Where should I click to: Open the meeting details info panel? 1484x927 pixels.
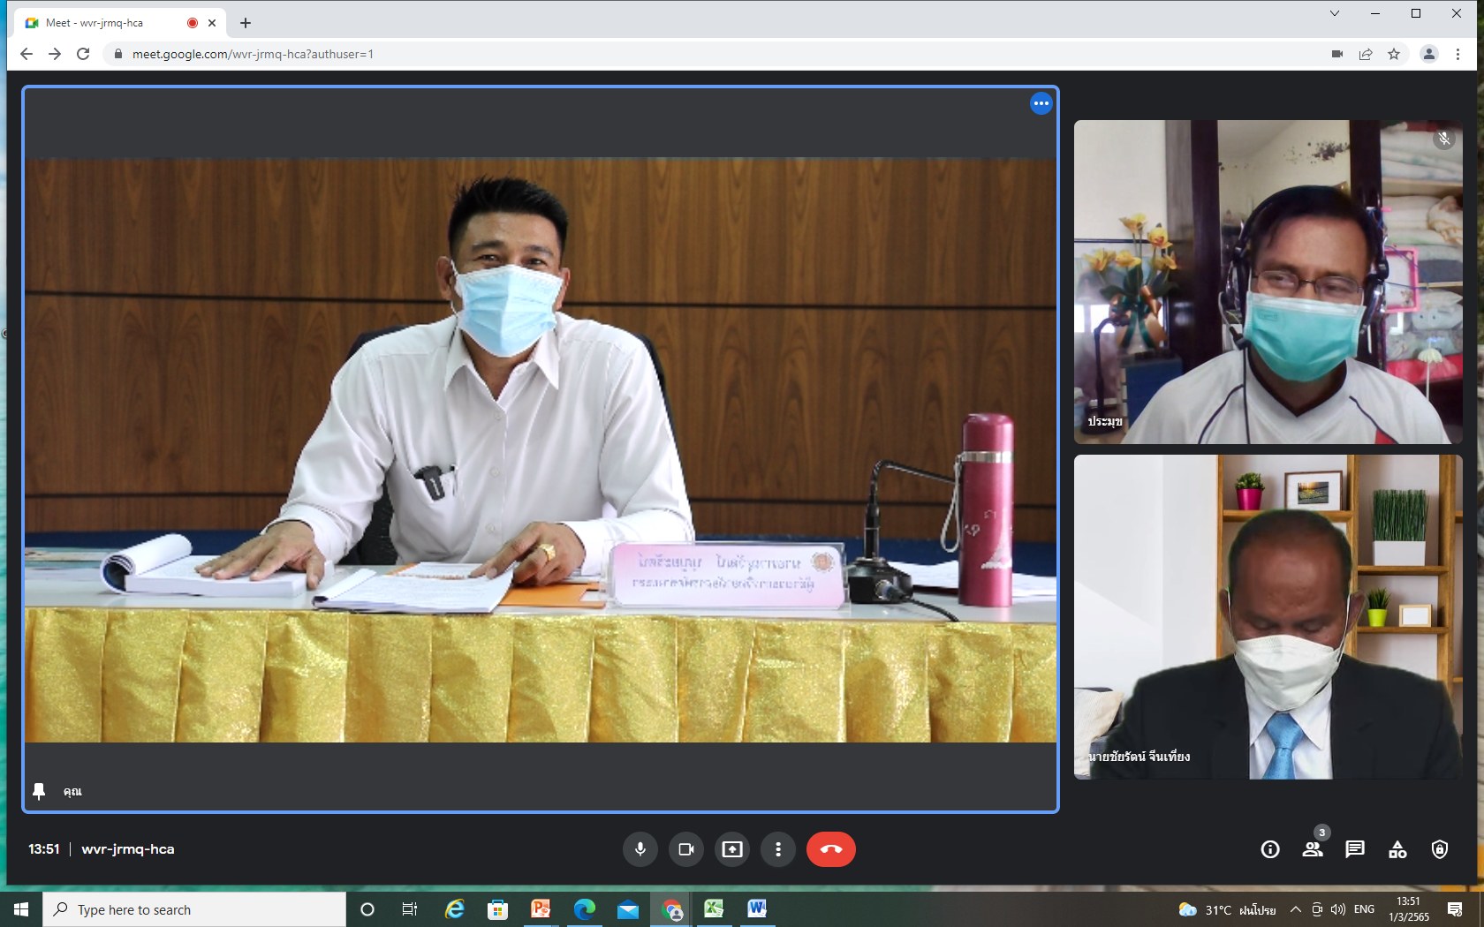(1270, 849)
